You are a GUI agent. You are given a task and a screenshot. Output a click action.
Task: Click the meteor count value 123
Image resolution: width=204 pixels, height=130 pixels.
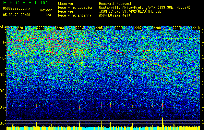coord(48,15)
